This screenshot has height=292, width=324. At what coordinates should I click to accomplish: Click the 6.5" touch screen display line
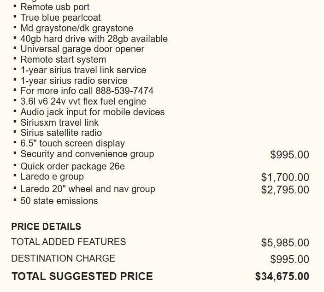tap(72, 143)
